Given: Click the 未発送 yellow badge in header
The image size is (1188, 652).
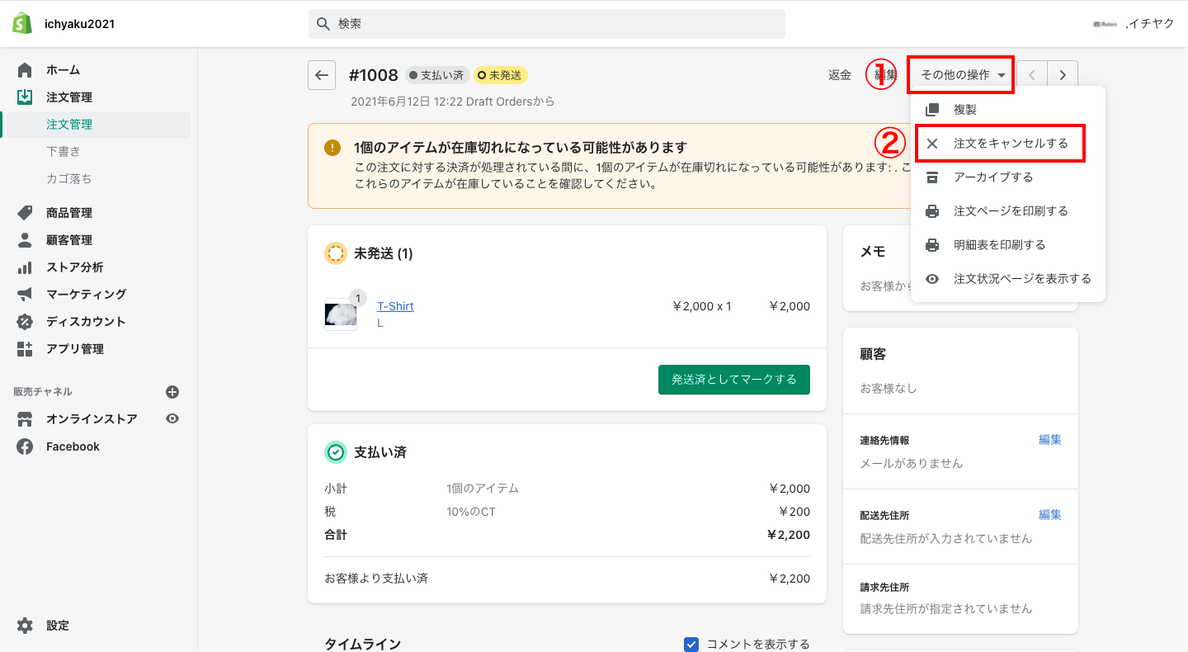Looking at the screenshot, I should pos(501,75).
